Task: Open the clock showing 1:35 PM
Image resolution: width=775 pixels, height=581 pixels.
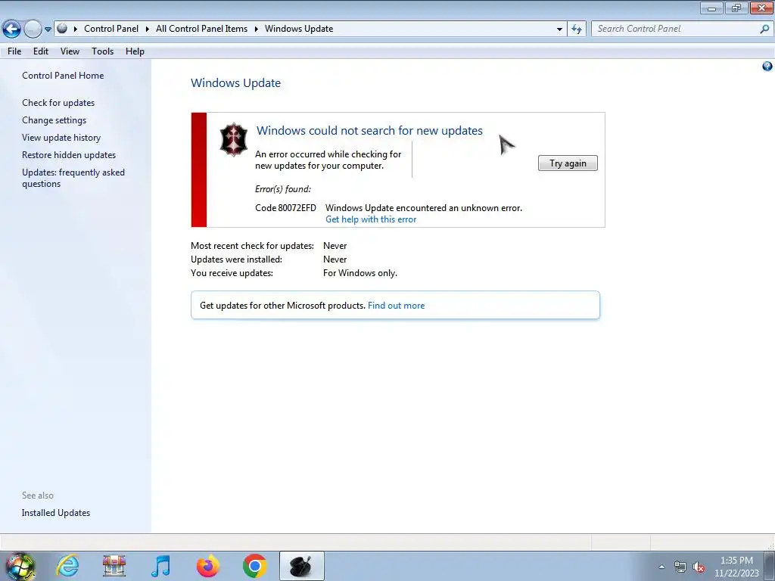Action: coord(736,567)
